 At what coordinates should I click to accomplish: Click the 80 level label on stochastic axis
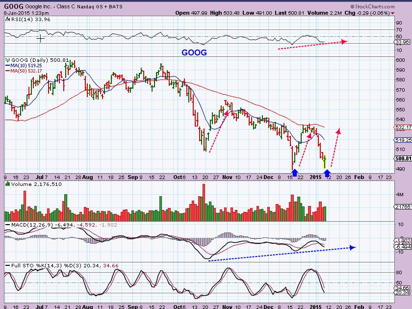tap(399, 273)
